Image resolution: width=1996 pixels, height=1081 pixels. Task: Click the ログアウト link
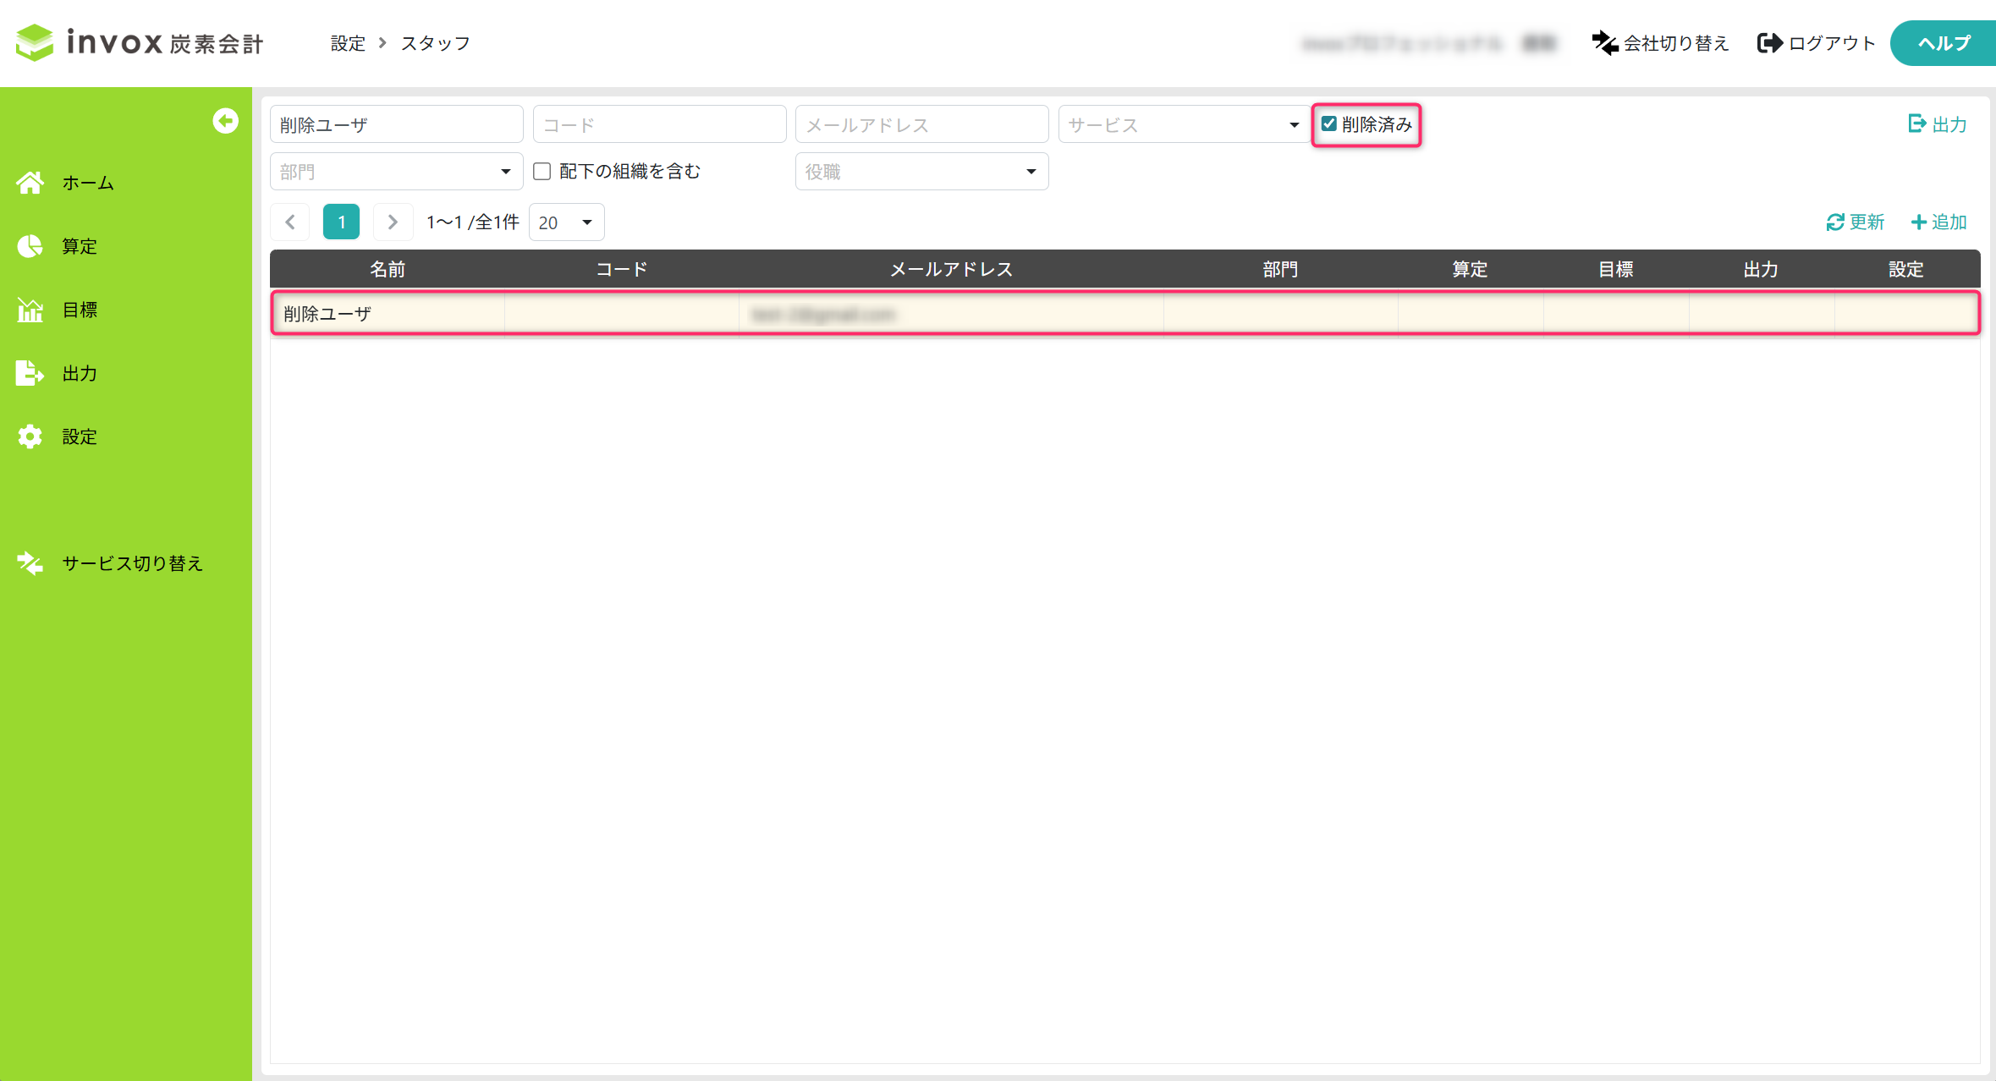click(1817, 43)
